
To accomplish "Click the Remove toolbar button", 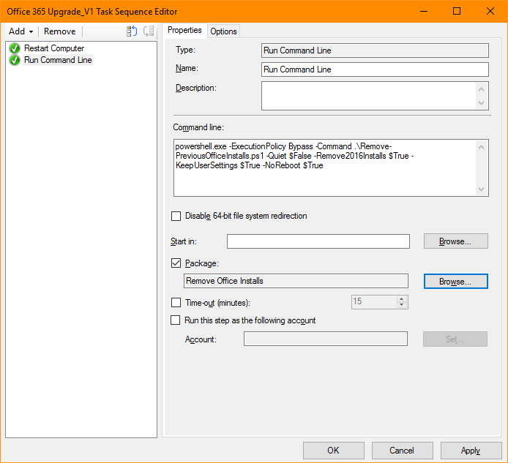I will coord(59,31).
